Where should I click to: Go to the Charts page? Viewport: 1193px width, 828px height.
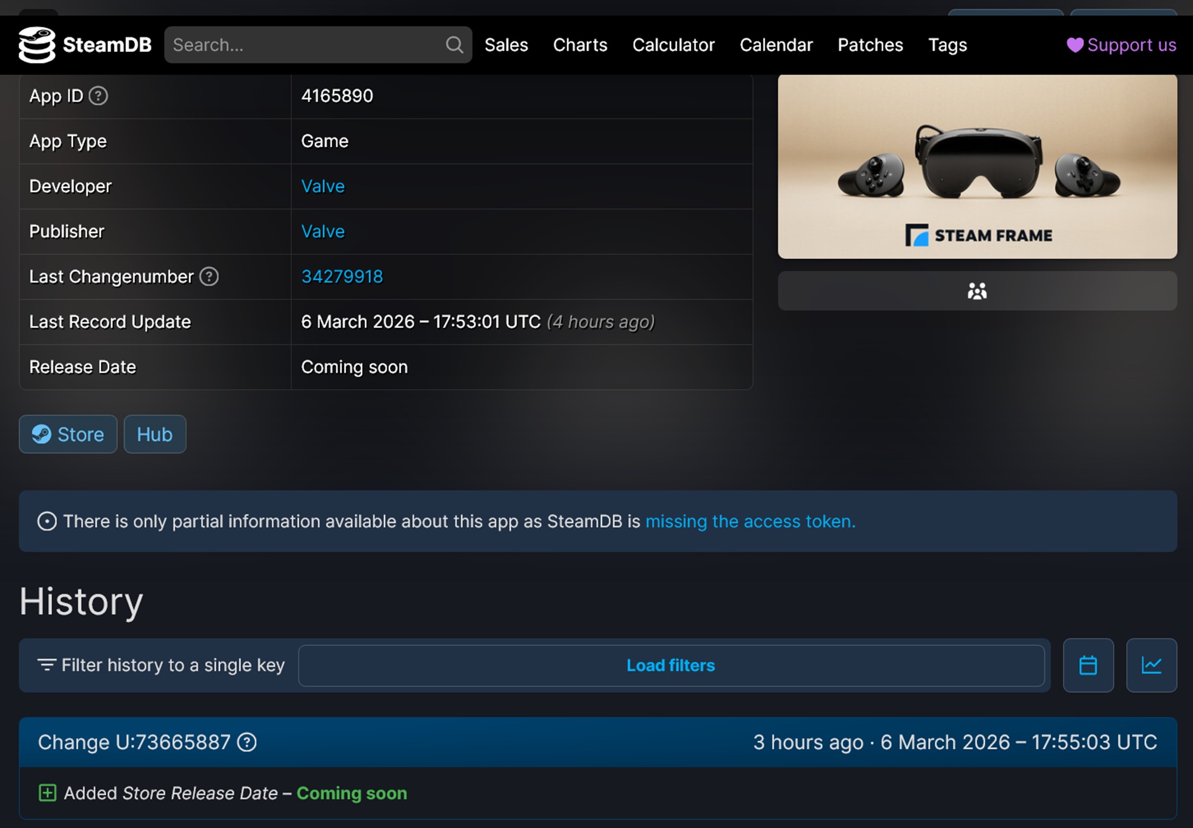[x=580, y=45]
